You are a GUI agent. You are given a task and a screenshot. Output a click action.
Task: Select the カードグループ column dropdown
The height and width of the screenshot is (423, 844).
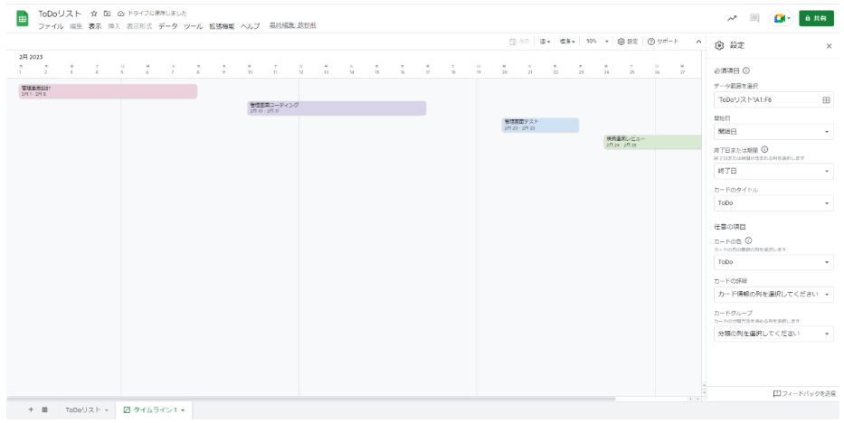[x=773, y=334]
